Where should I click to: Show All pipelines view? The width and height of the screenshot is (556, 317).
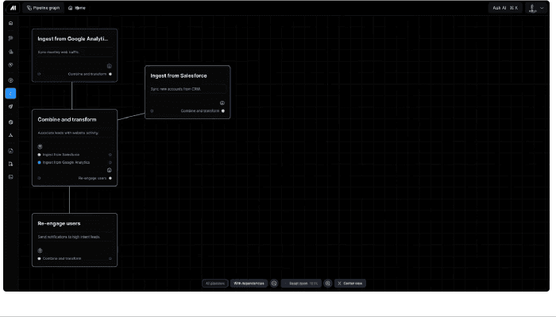215,284
